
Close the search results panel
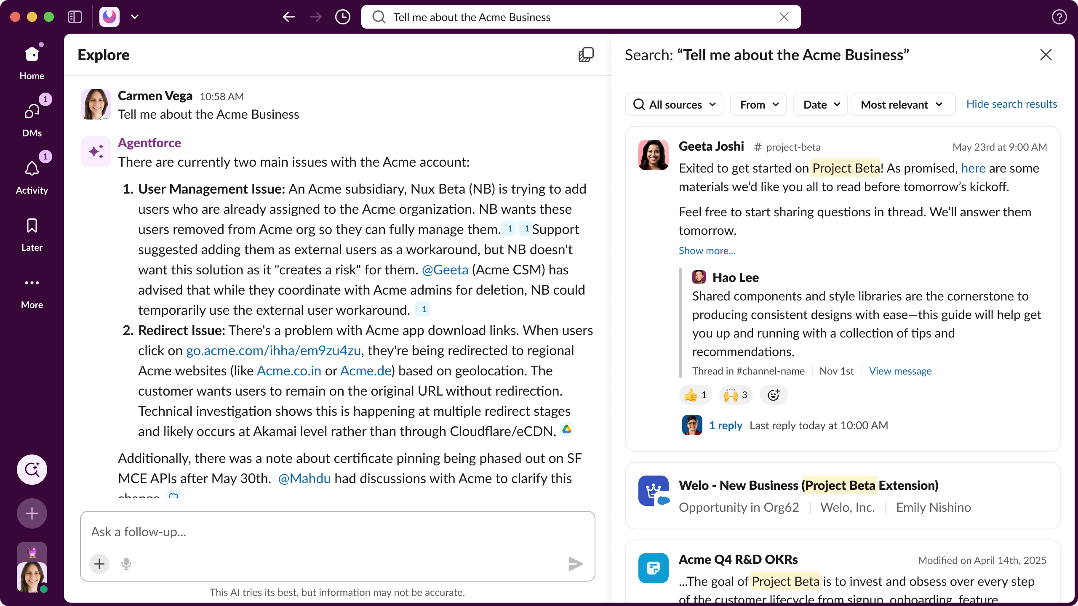coord(1046,55)
